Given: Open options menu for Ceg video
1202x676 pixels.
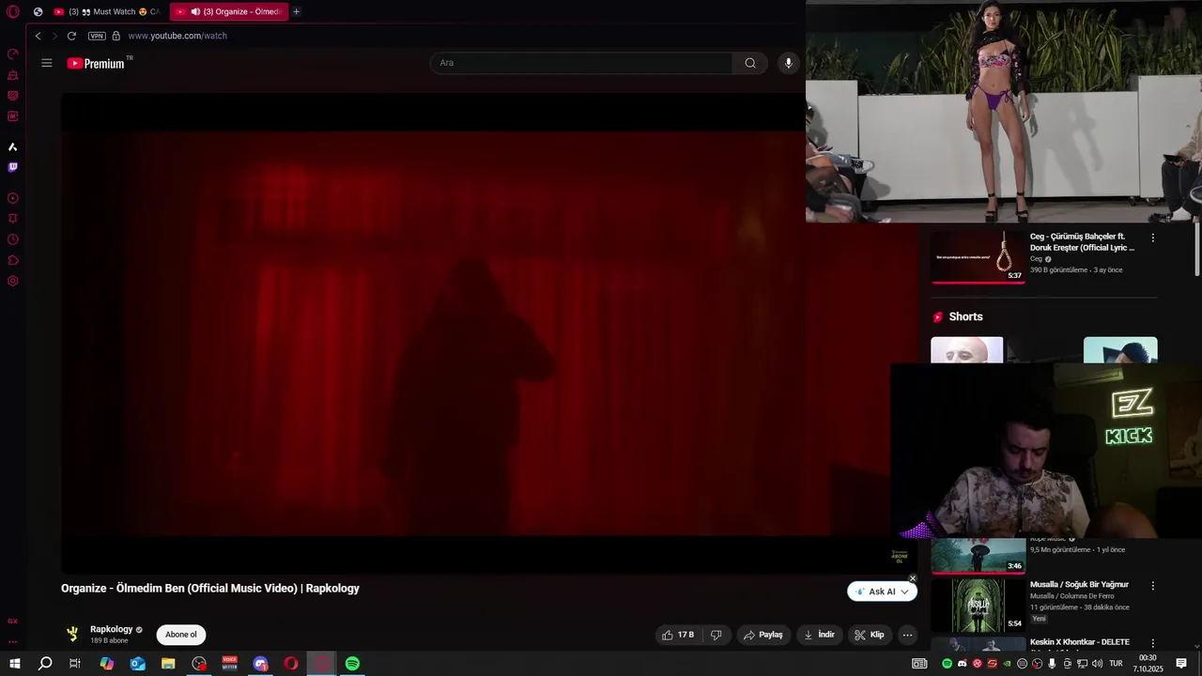Looking at the screenshot, I should [x=1153, y=238].
